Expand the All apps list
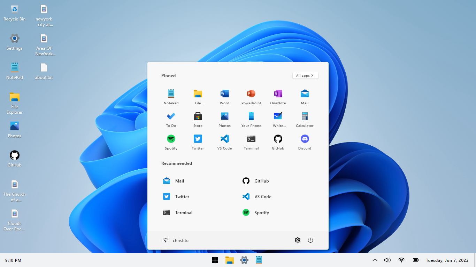The height and width of the screenshot is (267, 476). [x=305, y=75]
